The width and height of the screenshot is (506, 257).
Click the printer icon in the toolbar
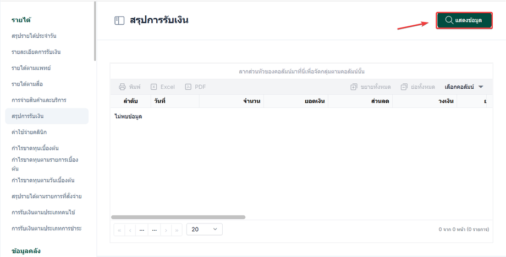pos(122,87)
